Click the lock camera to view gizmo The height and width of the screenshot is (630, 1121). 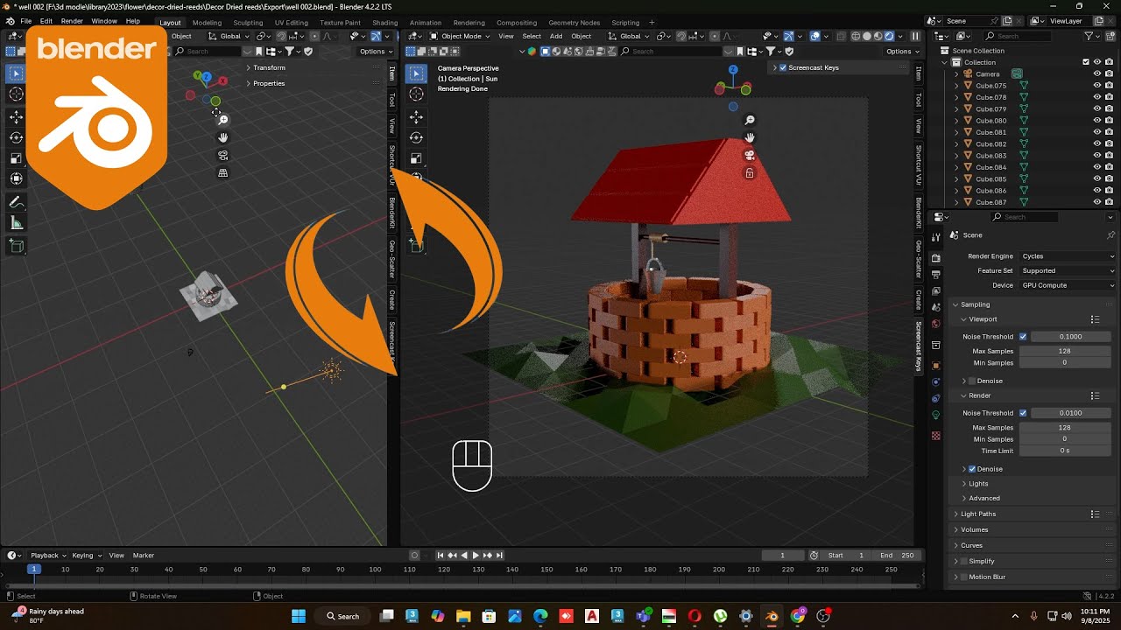tap(750, 173)
